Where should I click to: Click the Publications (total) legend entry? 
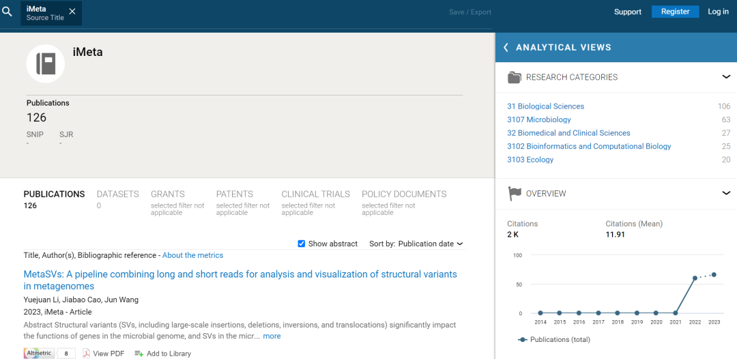(553, 339)
